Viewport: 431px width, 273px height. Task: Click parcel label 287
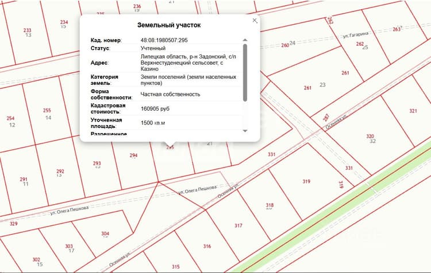pyautogui.click(x=326, y=118)
